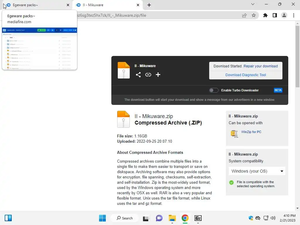300x225 pixels.
Task: Open the clock showing 4:10 PM
Action: (x=288, y=218)
